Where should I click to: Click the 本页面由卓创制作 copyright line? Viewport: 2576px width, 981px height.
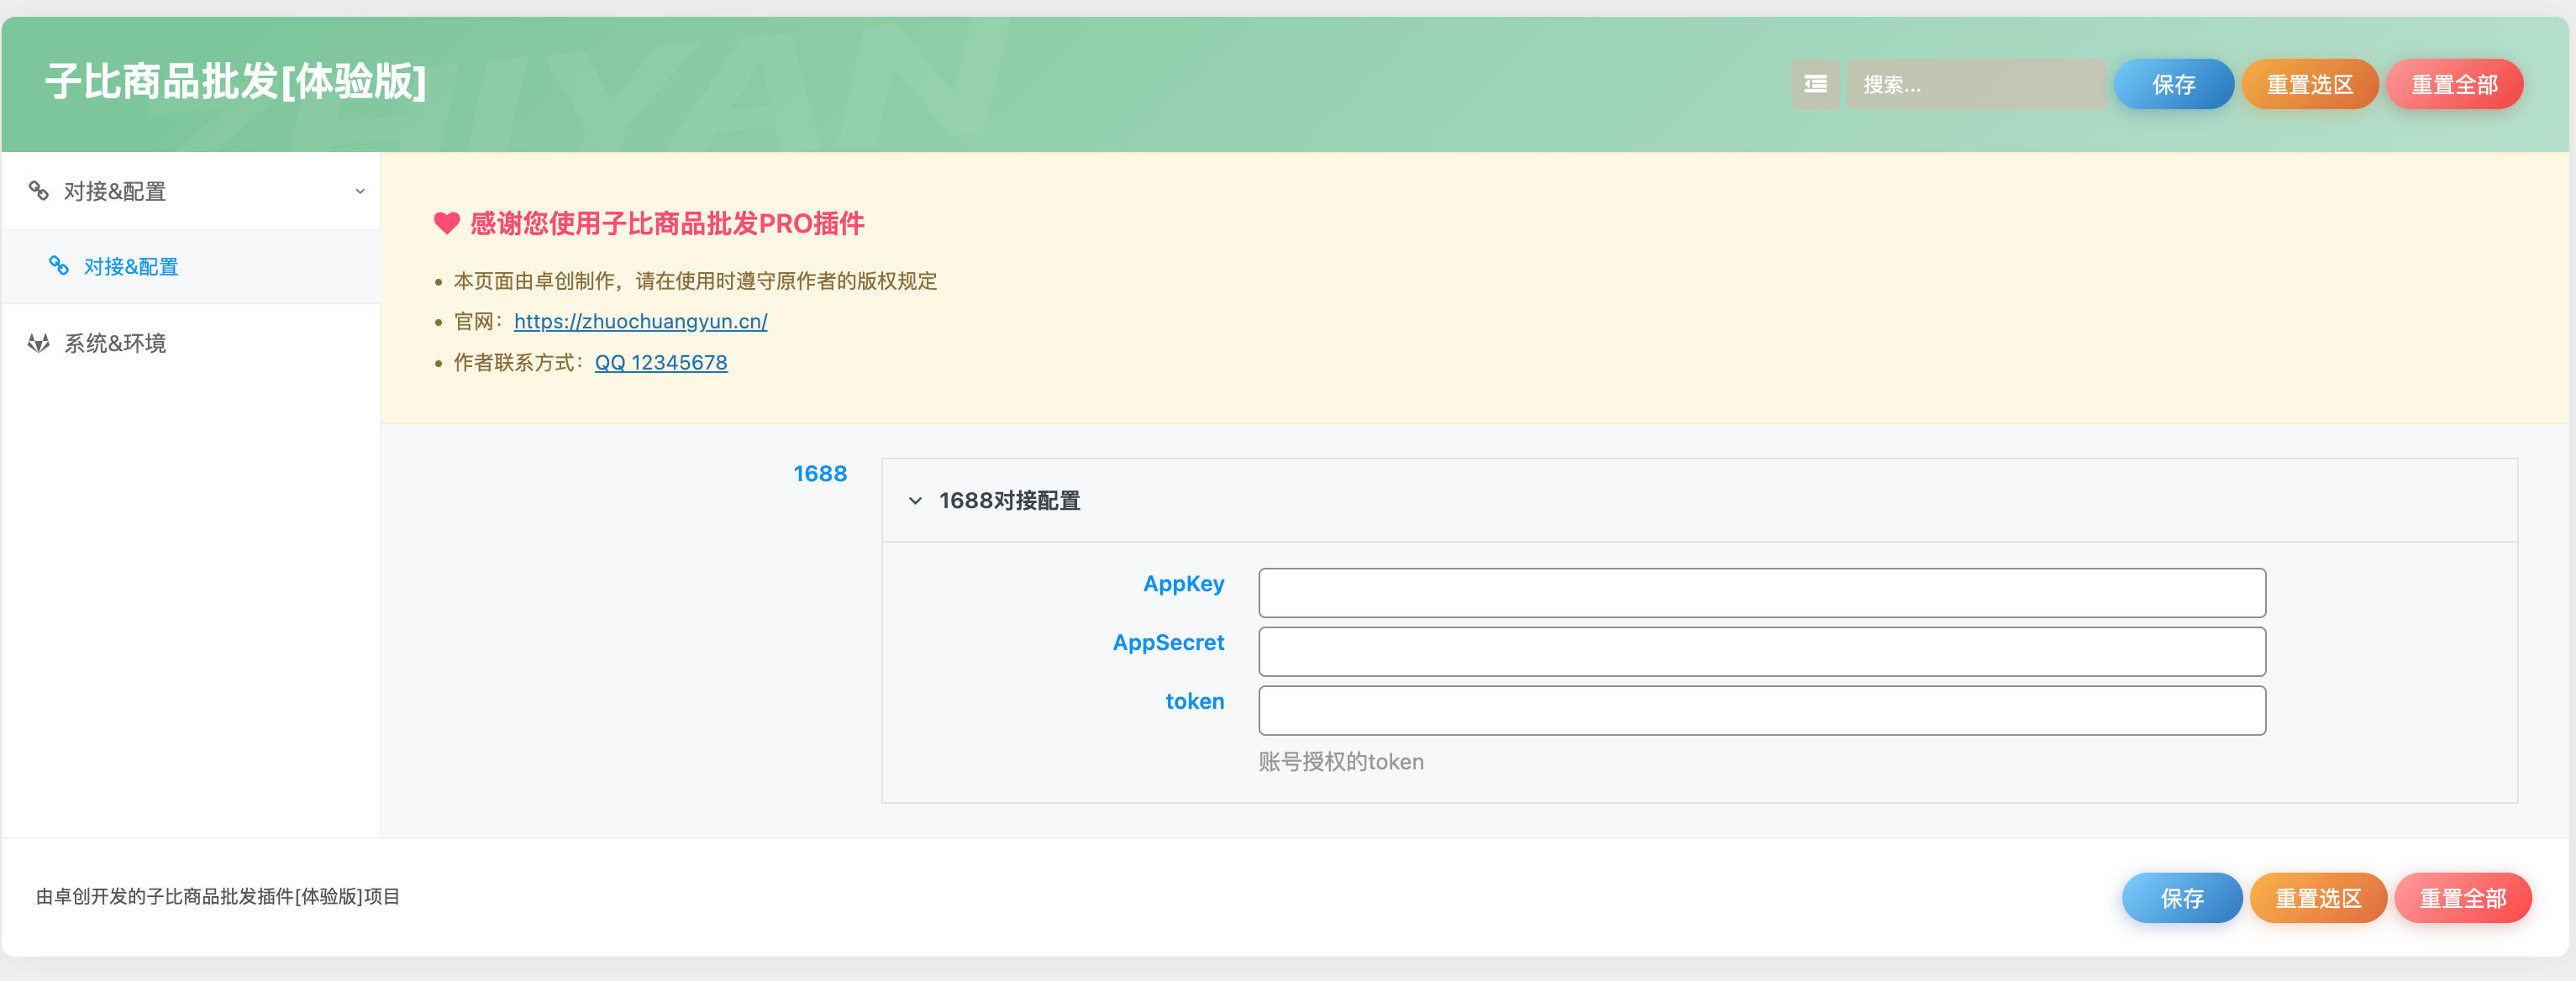pyautogui.click(x=695, y=281)
